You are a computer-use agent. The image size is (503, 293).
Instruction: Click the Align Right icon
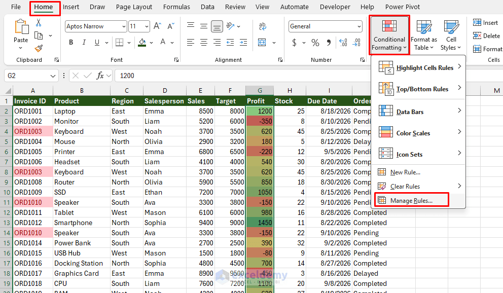[x=217, y=42]
